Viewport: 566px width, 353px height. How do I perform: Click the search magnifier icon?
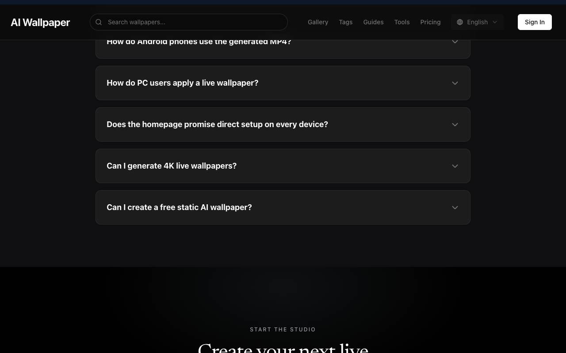click(x=99, y=22)
